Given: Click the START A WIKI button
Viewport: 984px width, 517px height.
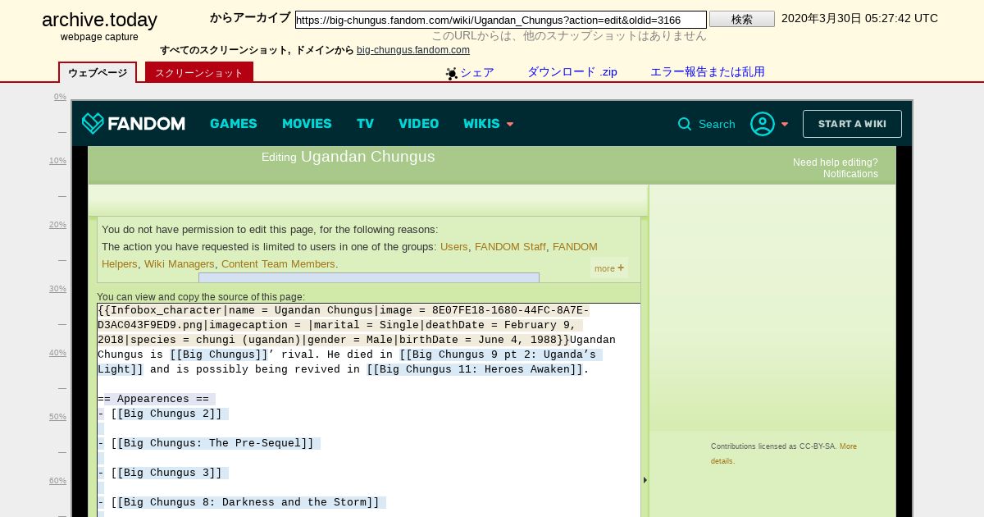Looking at the screenshot, I should (852, 124).
